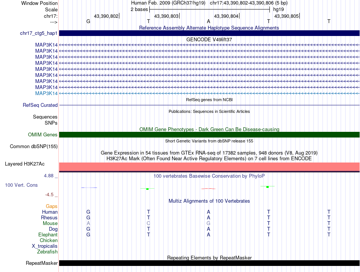Image resolution: width=360 pixels, height=272 pixels.
Task: Click the Window Position label
Action: (39, 3)
